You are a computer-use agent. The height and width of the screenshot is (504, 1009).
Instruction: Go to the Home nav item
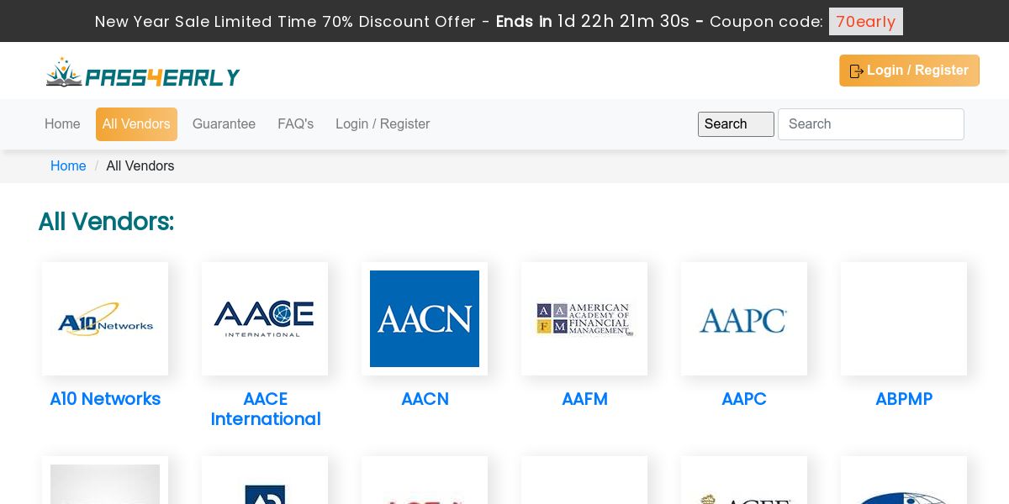62,124
